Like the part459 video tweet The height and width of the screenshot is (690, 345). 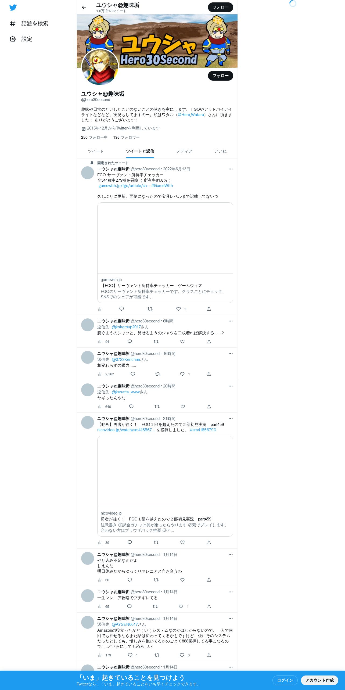[x=182, y=542]
